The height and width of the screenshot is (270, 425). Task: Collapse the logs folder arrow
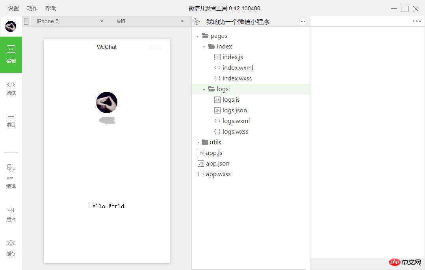(x=204, y=89)
